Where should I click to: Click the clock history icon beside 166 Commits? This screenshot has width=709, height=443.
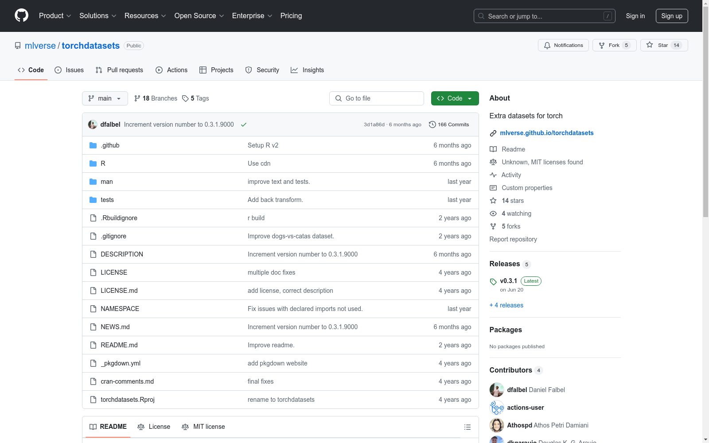click(432, 124)
